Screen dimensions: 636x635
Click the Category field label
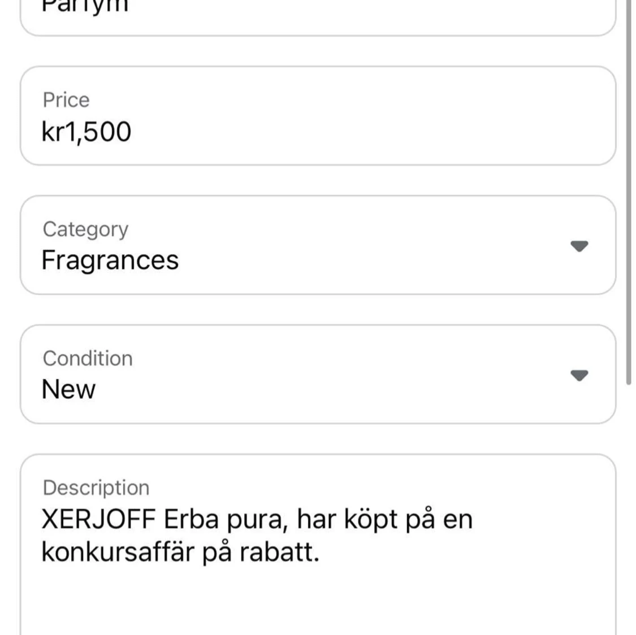85,229
